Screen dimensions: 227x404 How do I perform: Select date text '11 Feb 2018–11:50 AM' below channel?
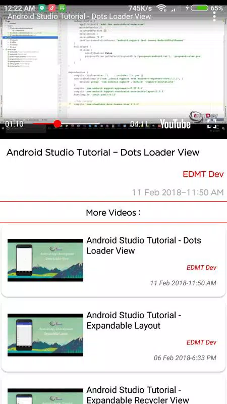tap(178, 192)
